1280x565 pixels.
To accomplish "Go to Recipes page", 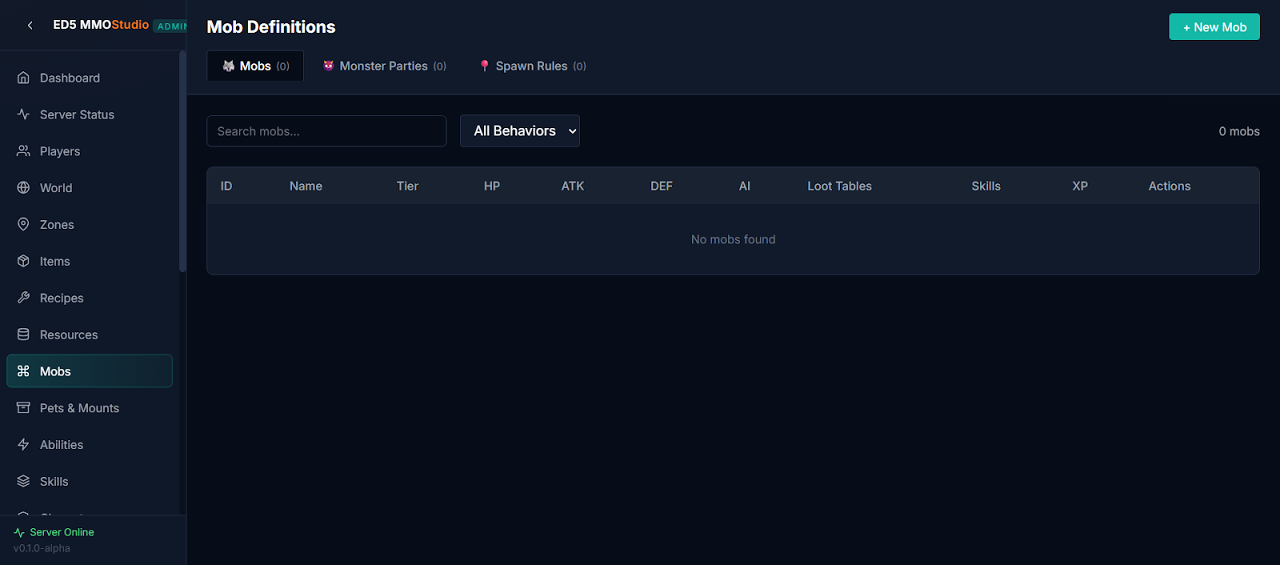I will [90, 298].
